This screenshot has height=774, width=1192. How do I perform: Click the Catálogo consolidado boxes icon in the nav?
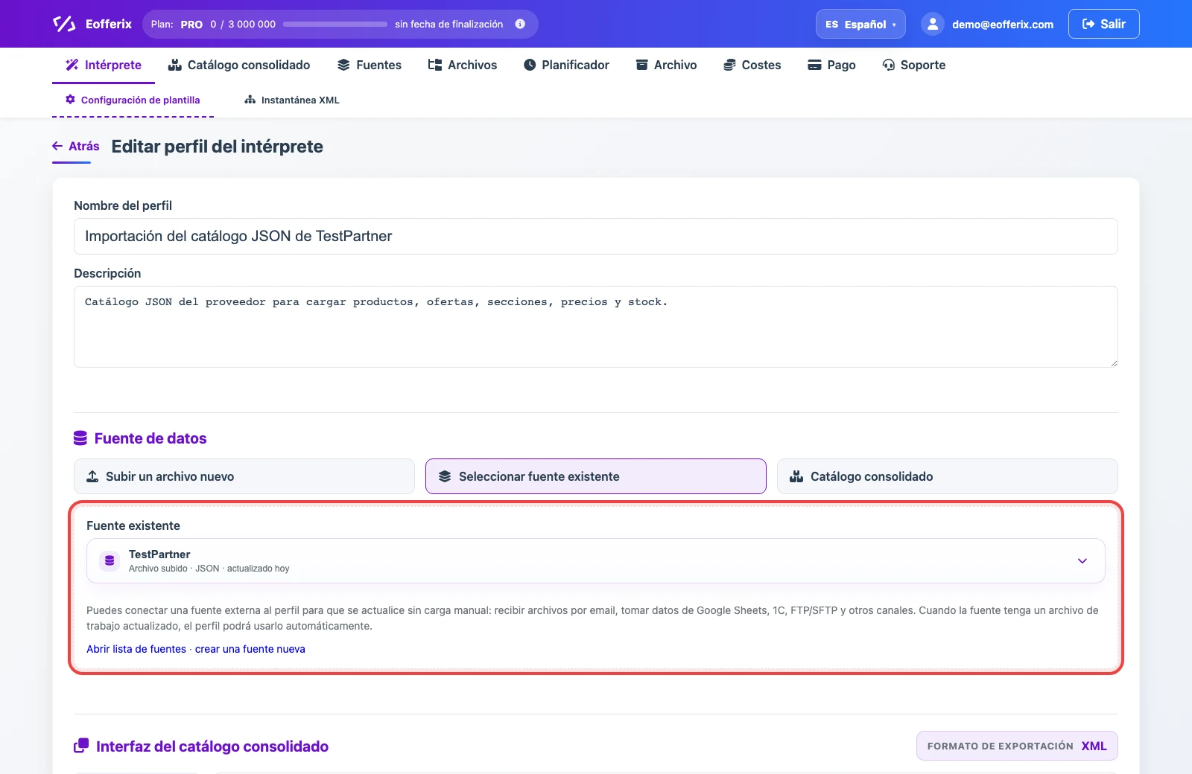click(175, 65)
